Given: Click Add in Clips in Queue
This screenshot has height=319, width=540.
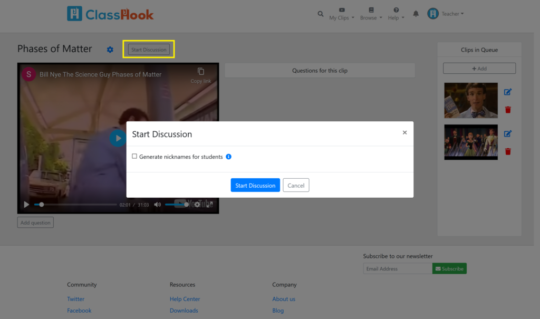Looking at the screenshot, I should (x=479, y=68).
